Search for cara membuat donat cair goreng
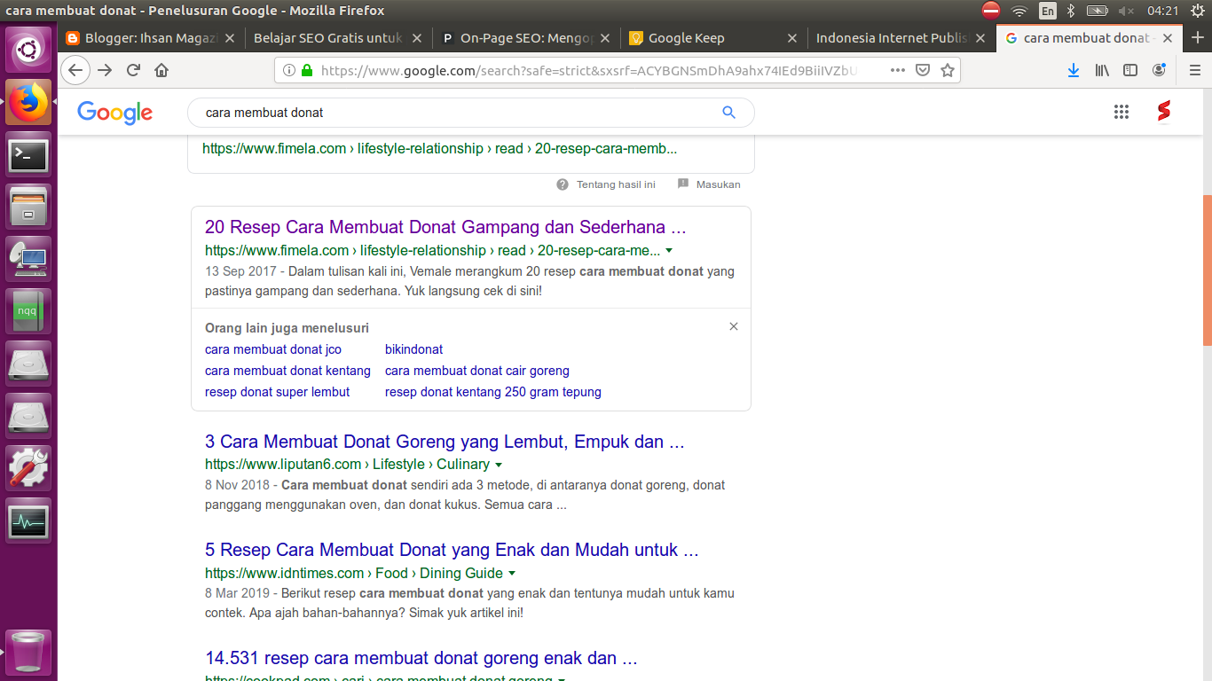 pyautogui.click(x=477, y=371)
